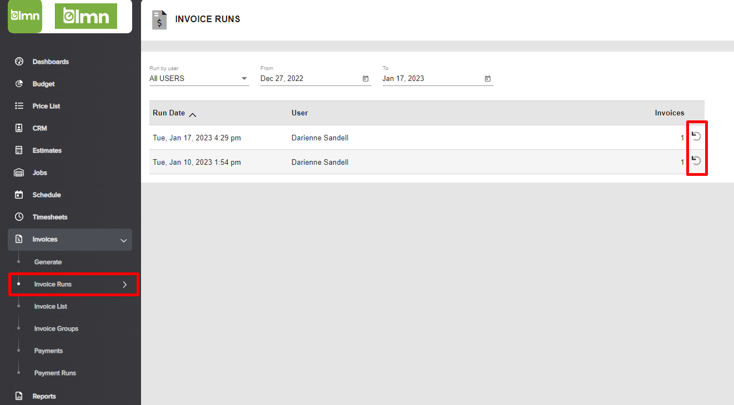Click the Price List bullet-list icon
Image resolution: width=734 pixels, height=405 pixels.
pyautogui.click(x=19, y=106)
